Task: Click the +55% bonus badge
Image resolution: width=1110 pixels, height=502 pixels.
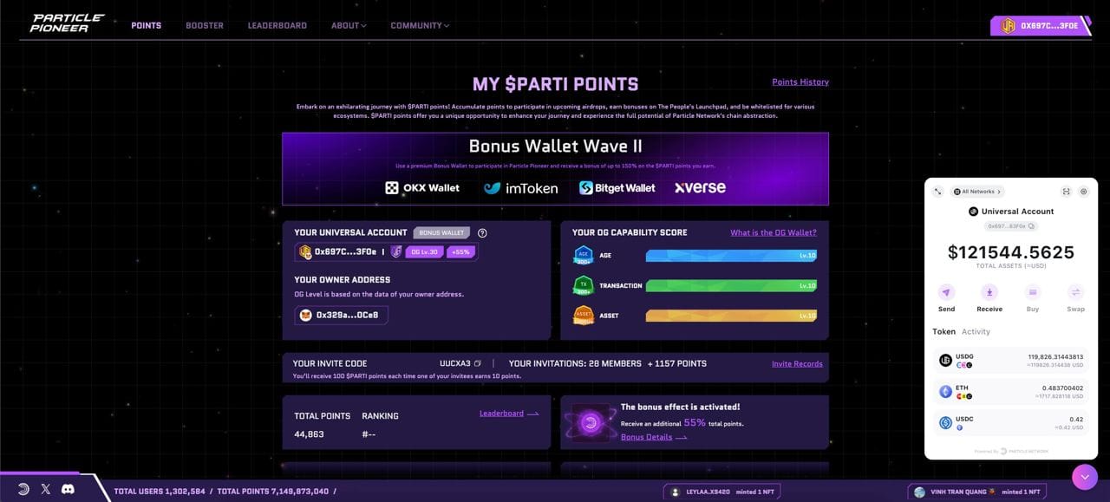Action: point(460,251)
